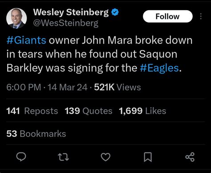211x173 pixels.
Task: Open the 53 Bookmarks count
Action: [36, 134]
